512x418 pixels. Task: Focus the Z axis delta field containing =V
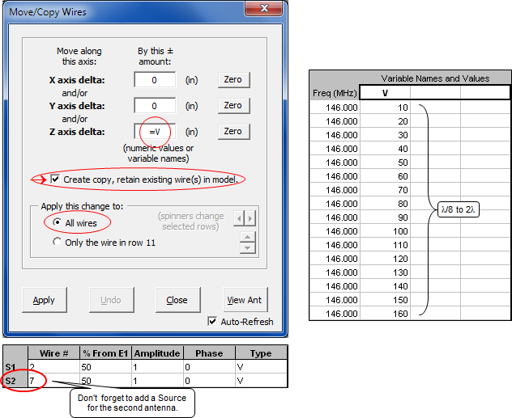click(x=155, y=131)
